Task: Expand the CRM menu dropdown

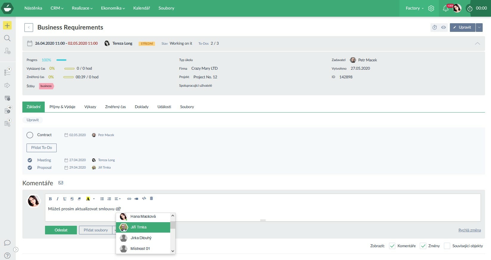Action: (x=57, y=8)
